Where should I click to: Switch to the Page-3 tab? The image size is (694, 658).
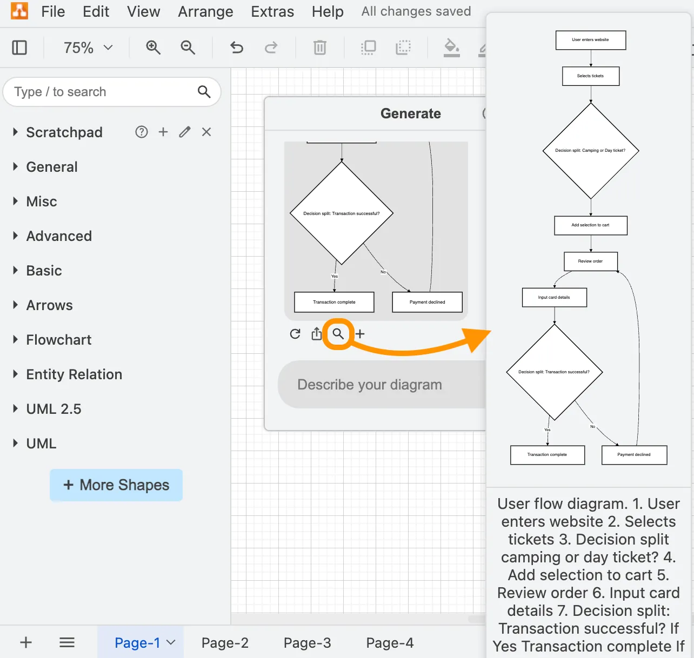[308, 643]
